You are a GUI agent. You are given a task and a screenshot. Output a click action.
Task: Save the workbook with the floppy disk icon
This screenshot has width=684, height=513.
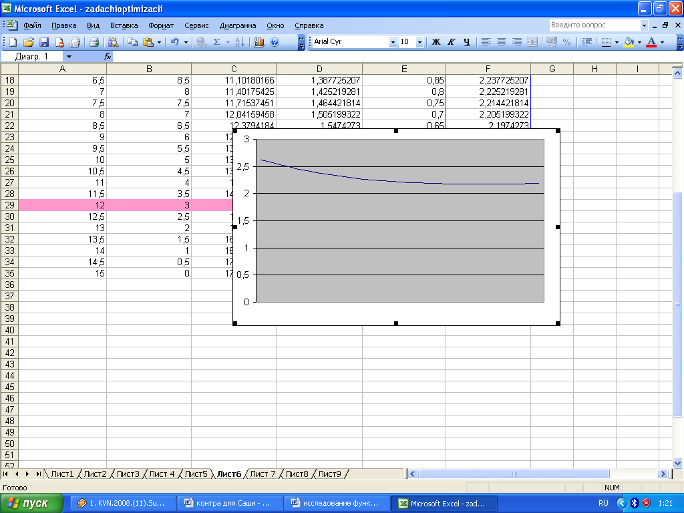click(x=44, y=42)
